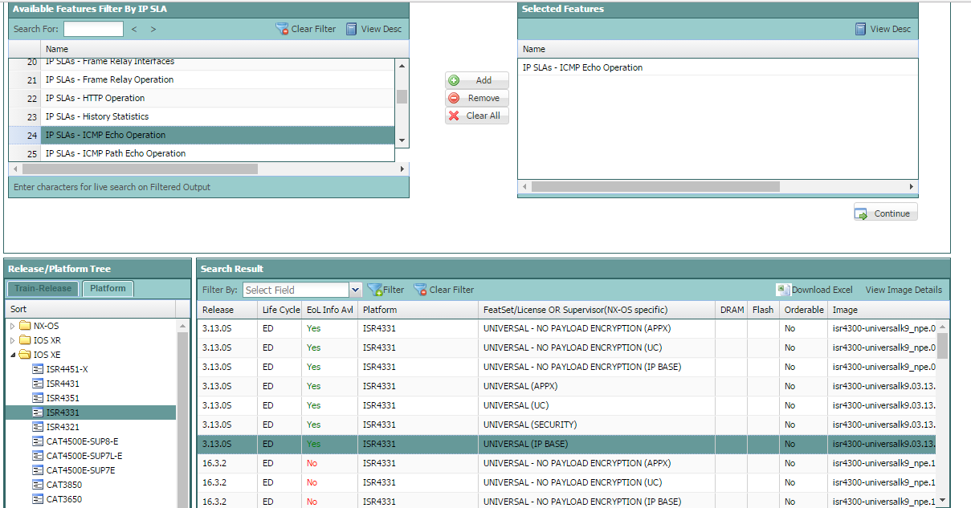Click the Continue arrow icon
The height and width of the screenshot is (508, 971).
point(862,213)
